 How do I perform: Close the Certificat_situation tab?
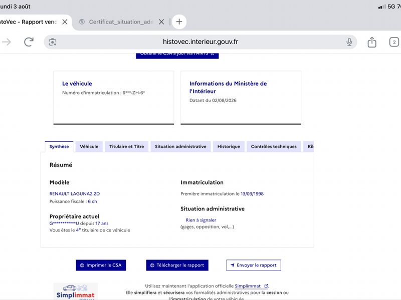161,22
